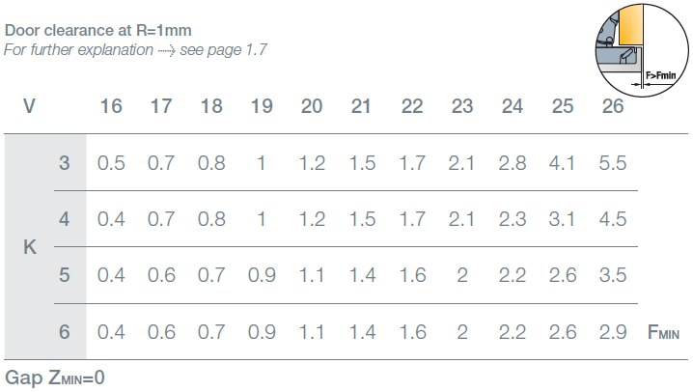The width and height of the screenshot is (693, 392).
Task: Click the cell with value 2.9
Action: [613, 333]
